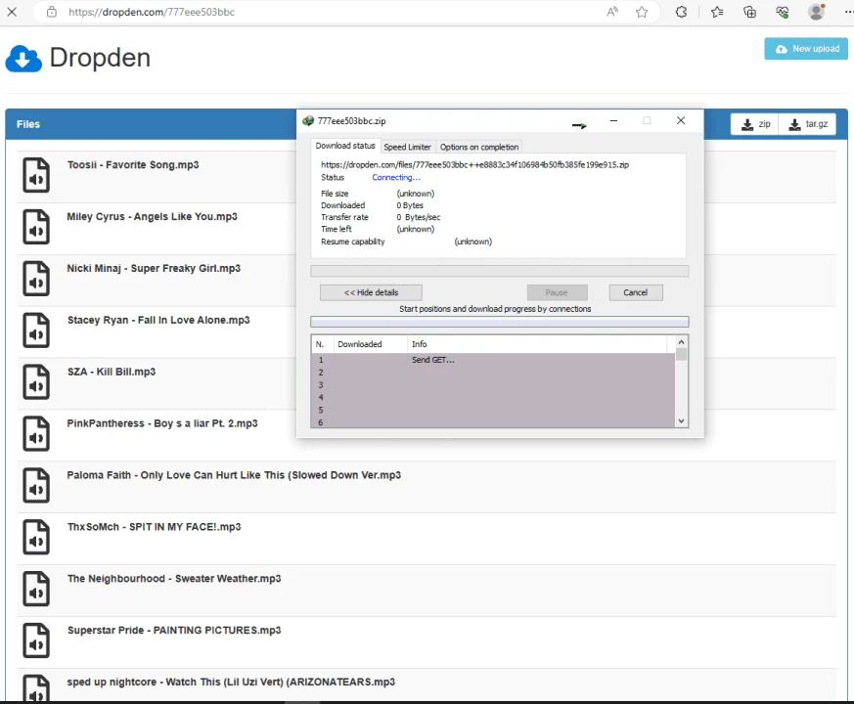This screenshot has width=854, height=704.
Task: Click icon for Superstar Pride - PAINTING PICTURES
Action: [x=36, y=640]
